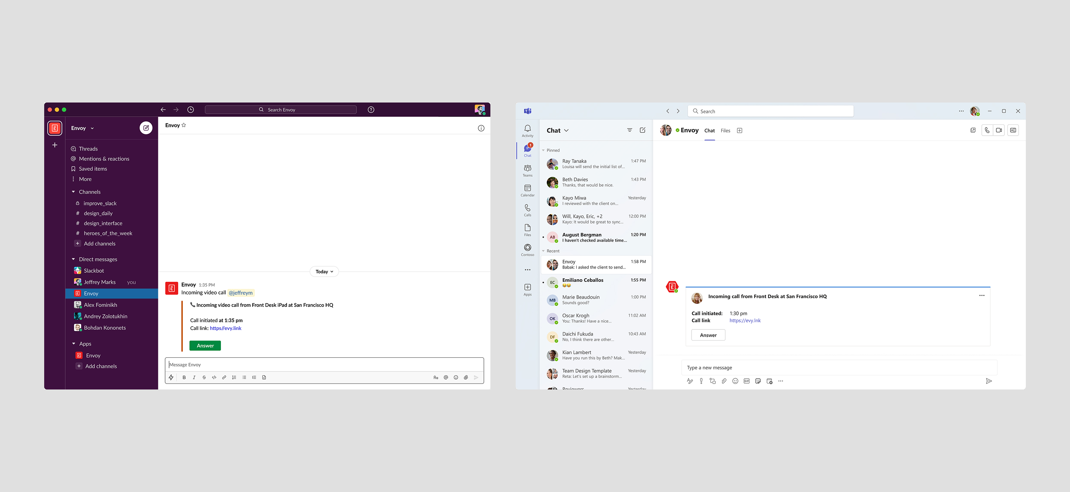Open the https://evy.lnk link in Teams
Image resolution: width=1070 pixels, height=492 pixels.
point(745,320)
